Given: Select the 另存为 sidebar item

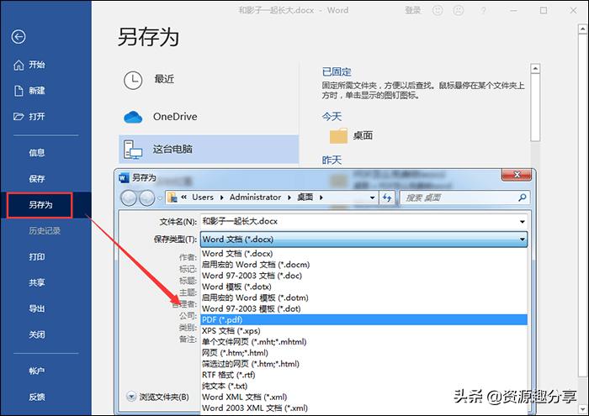Looking at the screenshot, I should (x=40, y=205).
